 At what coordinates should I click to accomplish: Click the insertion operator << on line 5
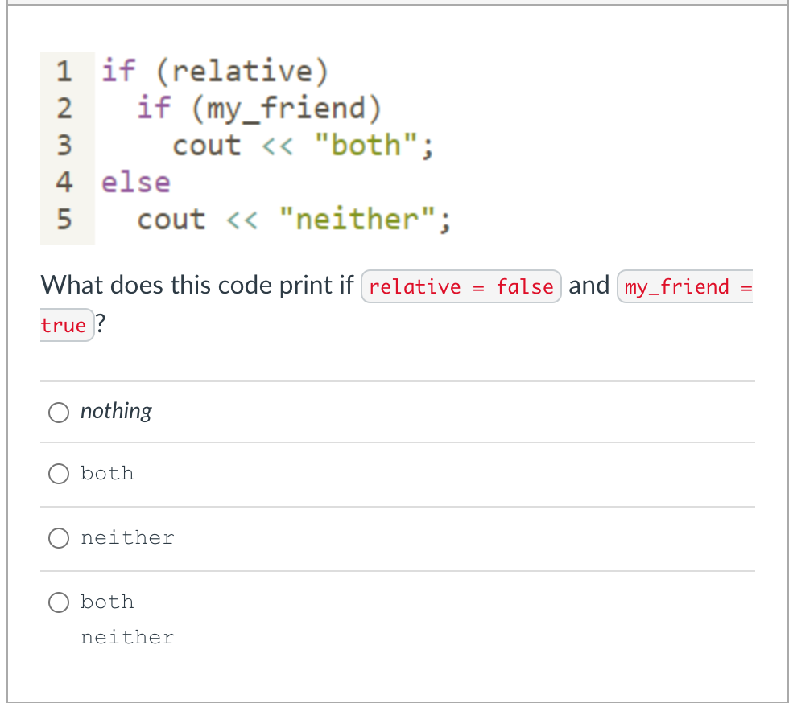[243, 220]
